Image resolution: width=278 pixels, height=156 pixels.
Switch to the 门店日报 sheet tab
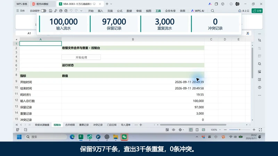[x=112, y=125]
